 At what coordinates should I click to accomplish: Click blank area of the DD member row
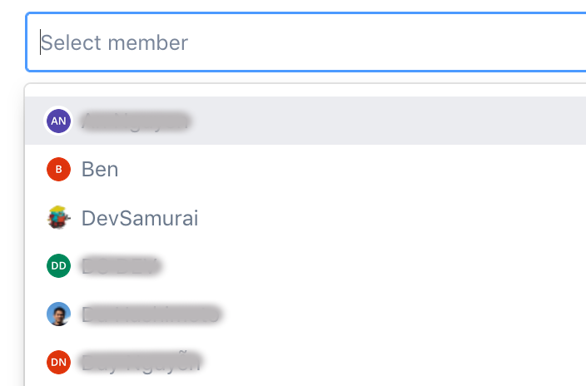(375, 266)
